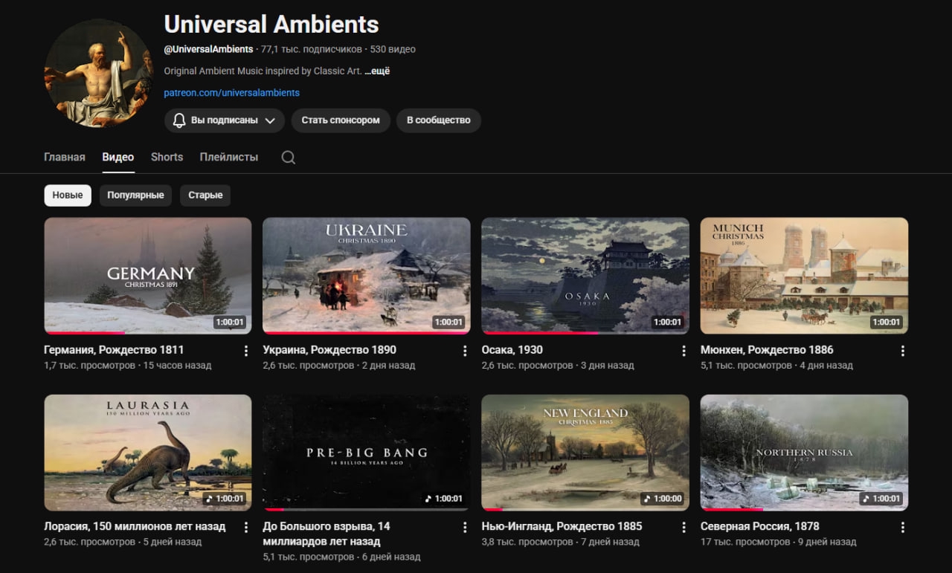Click the New England Christmas thumbnail

click(x=585, y=453)
